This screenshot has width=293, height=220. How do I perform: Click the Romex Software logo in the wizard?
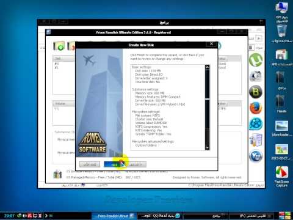tap(93, 143)
